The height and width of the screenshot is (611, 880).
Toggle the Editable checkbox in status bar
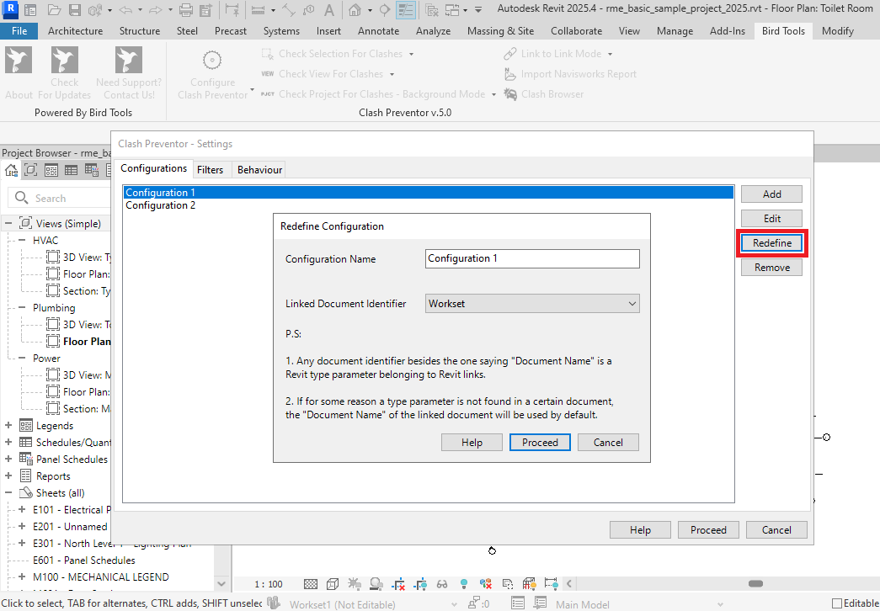pyautogui.click(x=837, y=603)
